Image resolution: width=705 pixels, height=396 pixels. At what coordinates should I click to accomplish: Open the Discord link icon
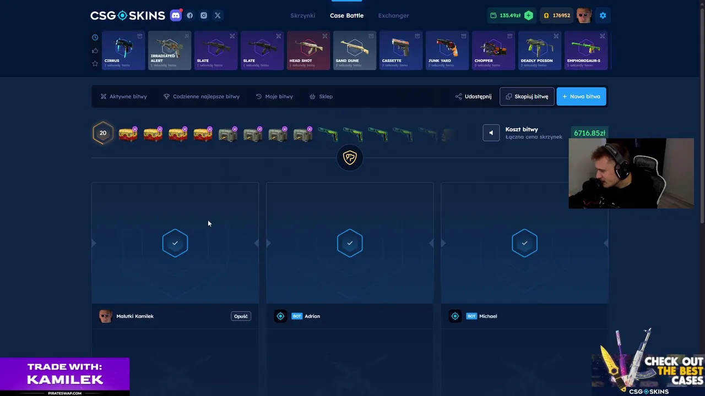176,15
